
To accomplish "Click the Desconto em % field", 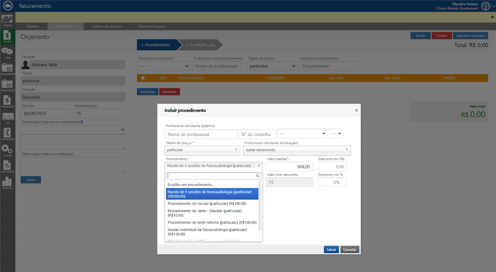I will tap(333, 182).
